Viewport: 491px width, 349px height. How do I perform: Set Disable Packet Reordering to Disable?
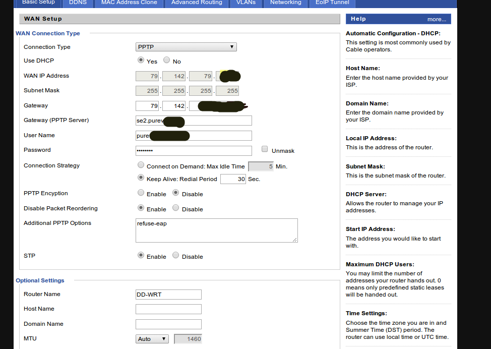click(175, 208)
